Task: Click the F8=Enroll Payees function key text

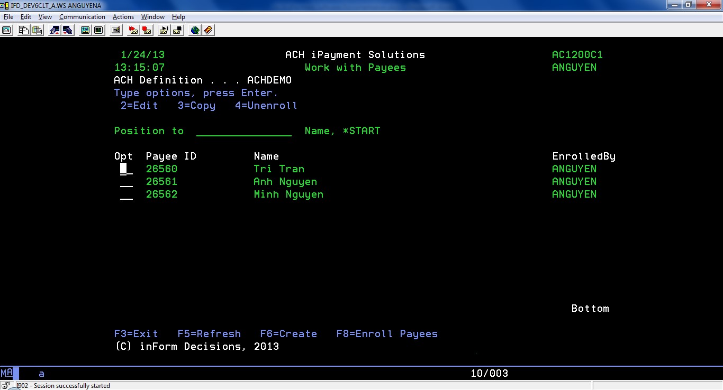Action: (387, 334)
